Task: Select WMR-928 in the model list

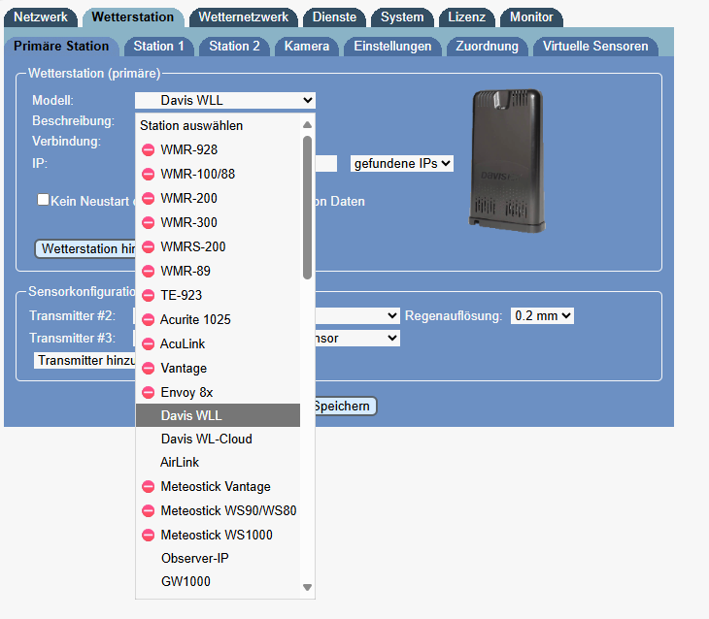Action: (218, 149)
